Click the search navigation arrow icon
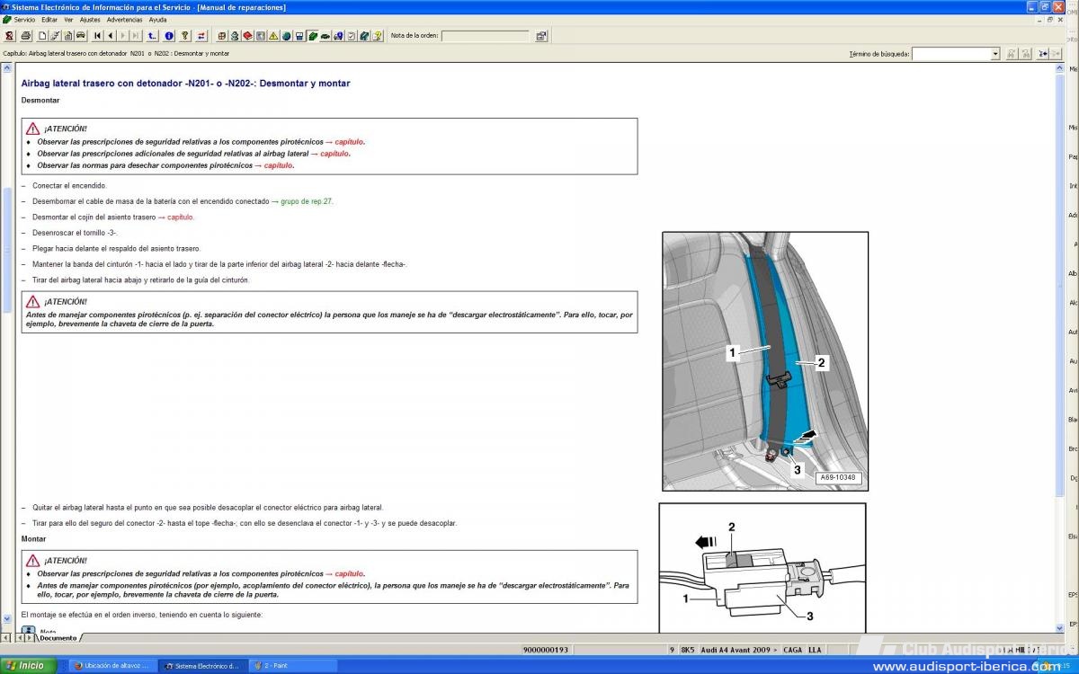This screenshot has width=1079, height=674. pyautogui.click(x=1043, y=54)
